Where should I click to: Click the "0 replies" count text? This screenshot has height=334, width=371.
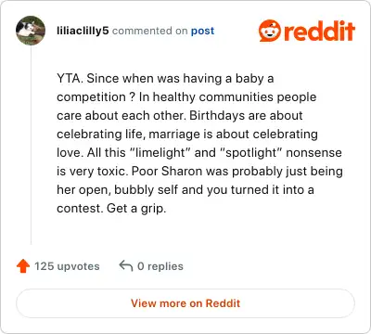[160, 266]
